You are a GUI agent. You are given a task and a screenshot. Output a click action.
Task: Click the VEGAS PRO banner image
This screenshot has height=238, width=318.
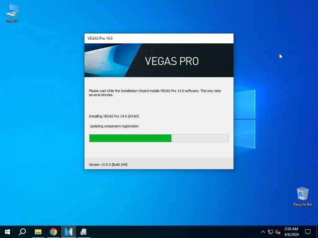coord(159,60)
